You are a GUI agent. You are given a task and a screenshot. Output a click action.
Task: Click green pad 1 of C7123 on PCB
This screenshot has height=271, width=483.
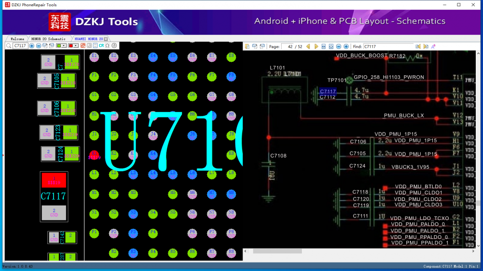pos(70,132)
